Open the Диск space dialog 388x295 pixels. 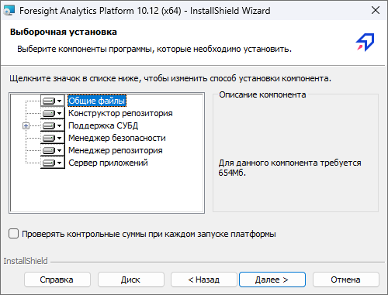click(131, 280)
